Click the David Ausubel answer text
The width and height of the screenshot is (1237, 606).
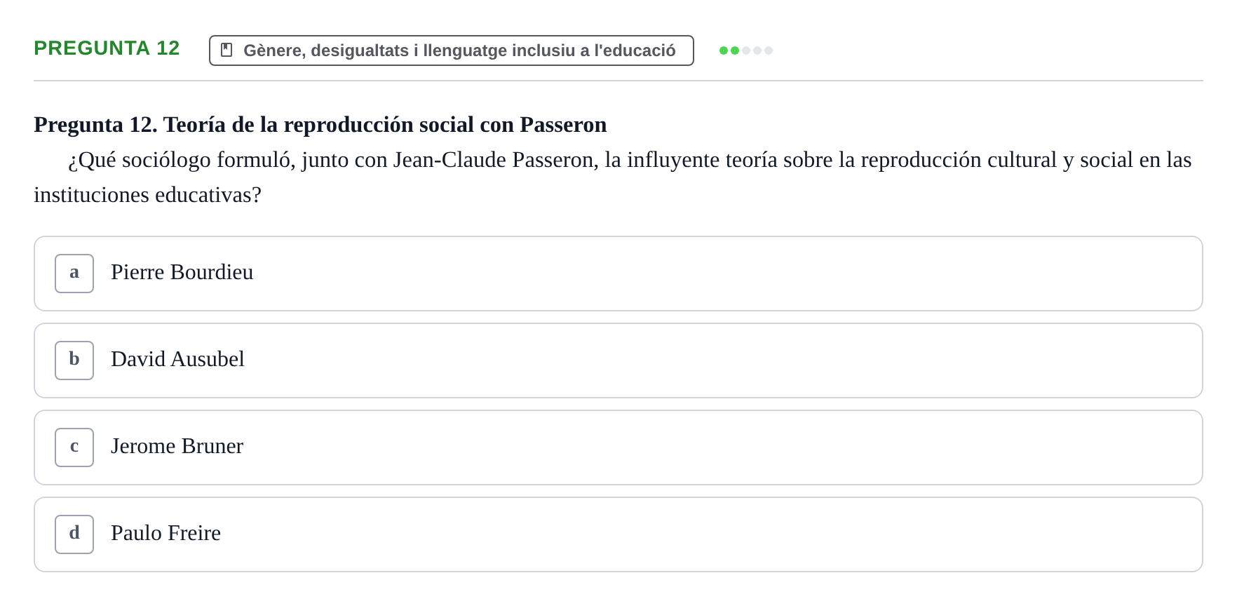(178, 359)
